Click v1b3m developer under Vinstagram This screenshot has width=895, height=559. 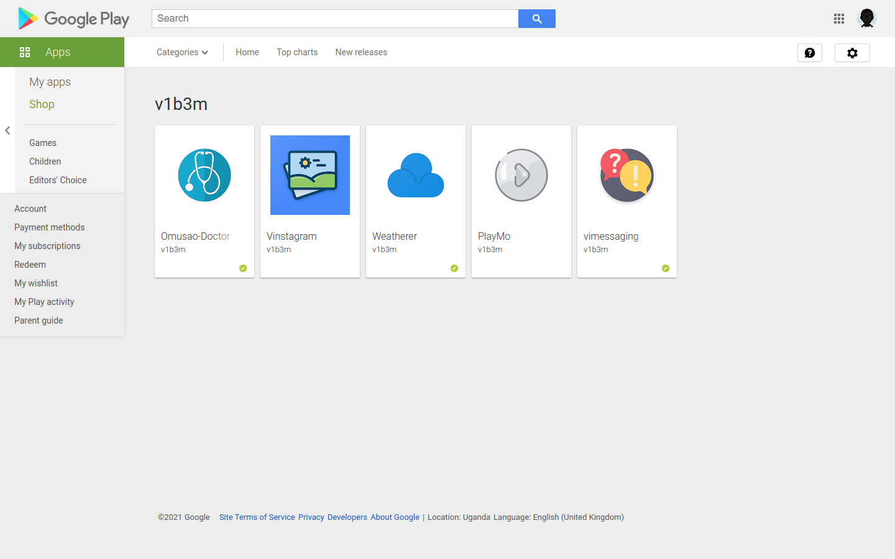point(279,250)
